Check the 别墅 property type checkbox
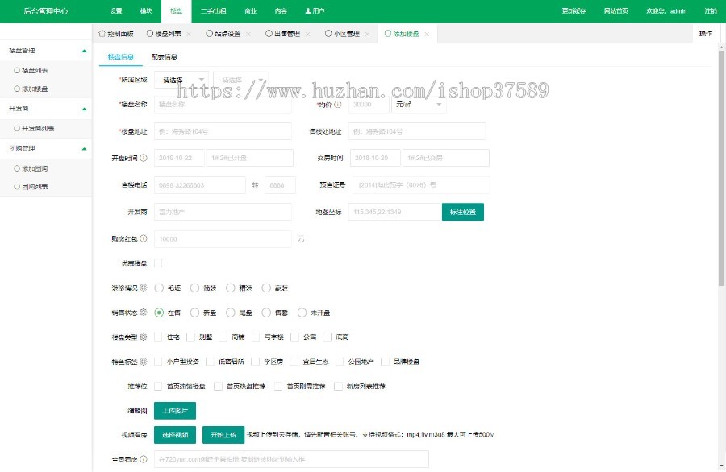 click(x=191, y=337)
